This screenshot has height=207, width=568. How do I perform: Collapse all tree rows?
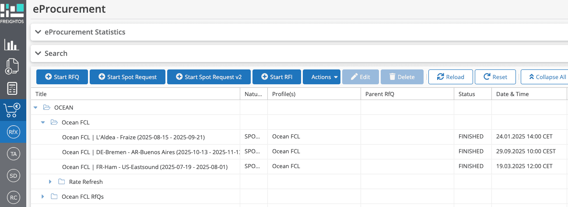click(544, 77)
